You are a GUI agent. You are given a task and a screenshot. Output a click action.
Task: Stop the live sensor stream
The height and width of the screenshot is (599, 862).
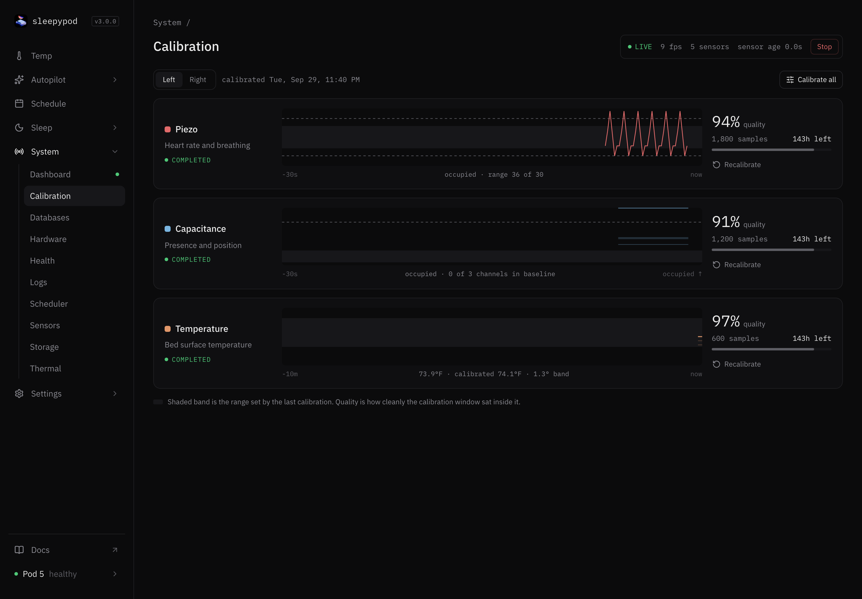click(x=824, y=47)
